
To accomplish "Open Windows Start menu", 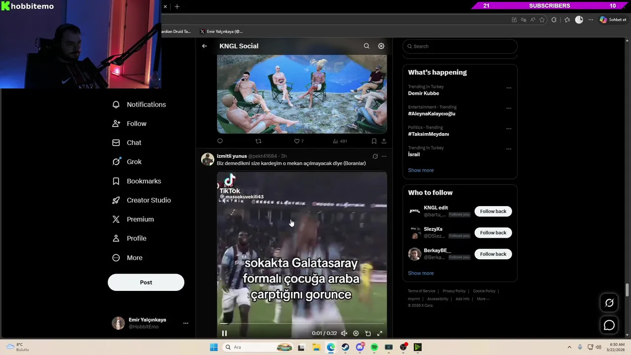I will point(213,347).
